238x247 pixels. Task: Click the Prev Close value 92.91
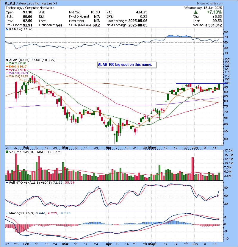(x=28, y=25)
